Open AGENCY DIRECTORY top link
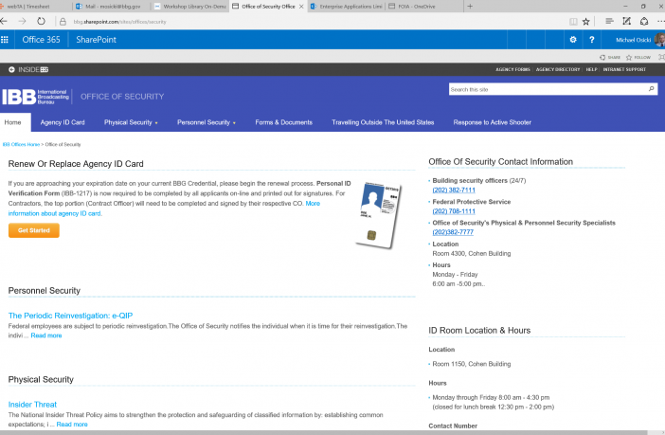Viewport: 665px width, 435px height. (558, 69)
